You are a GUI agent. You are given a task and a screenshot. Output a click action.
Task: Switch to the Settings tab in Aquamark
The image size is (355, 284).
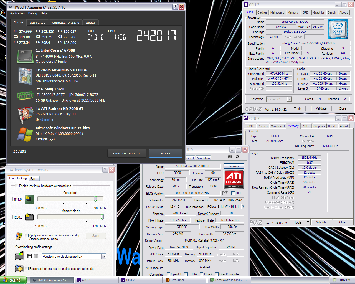(x=38, y=22)
